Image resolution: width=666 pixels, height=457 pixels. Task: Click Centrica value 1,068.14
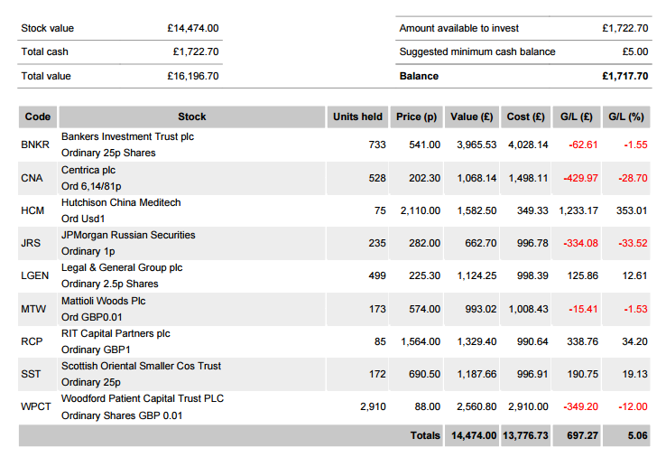476,178
